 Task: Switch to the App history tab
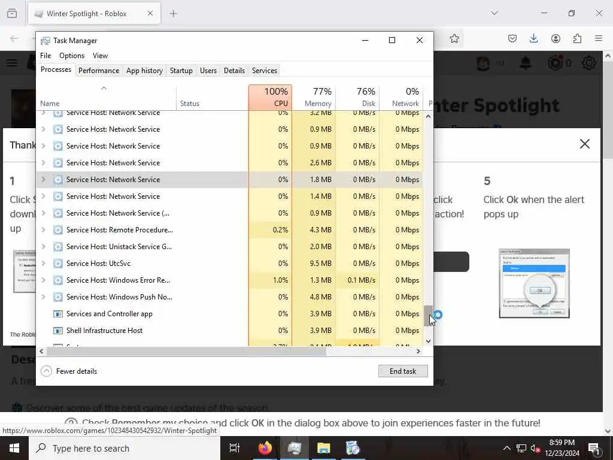click(x=144, y=71)
